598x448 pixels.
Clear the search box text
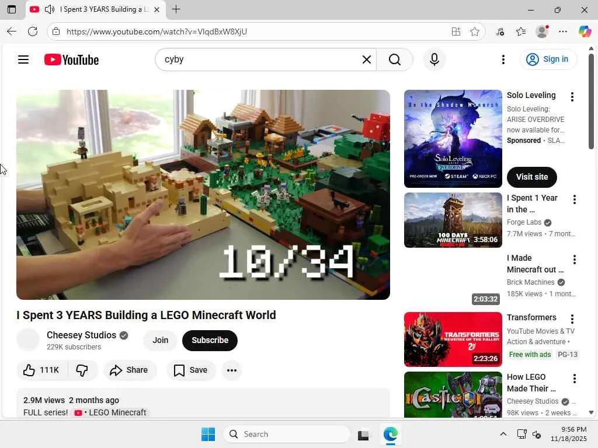(367, 60)
